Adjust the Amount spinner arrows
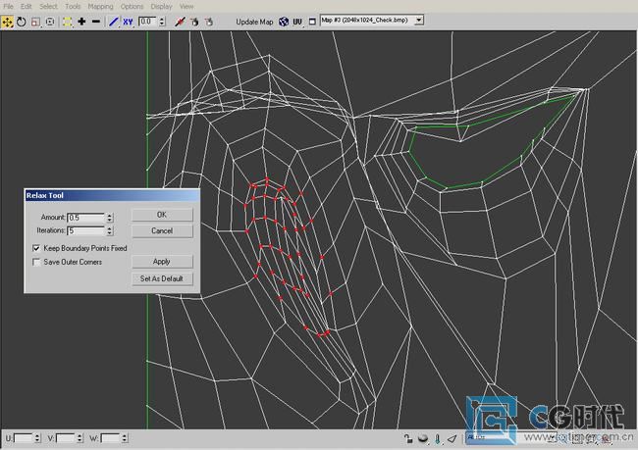The height and width of the screenshot is (450, 638). click(x=110, y=218)
